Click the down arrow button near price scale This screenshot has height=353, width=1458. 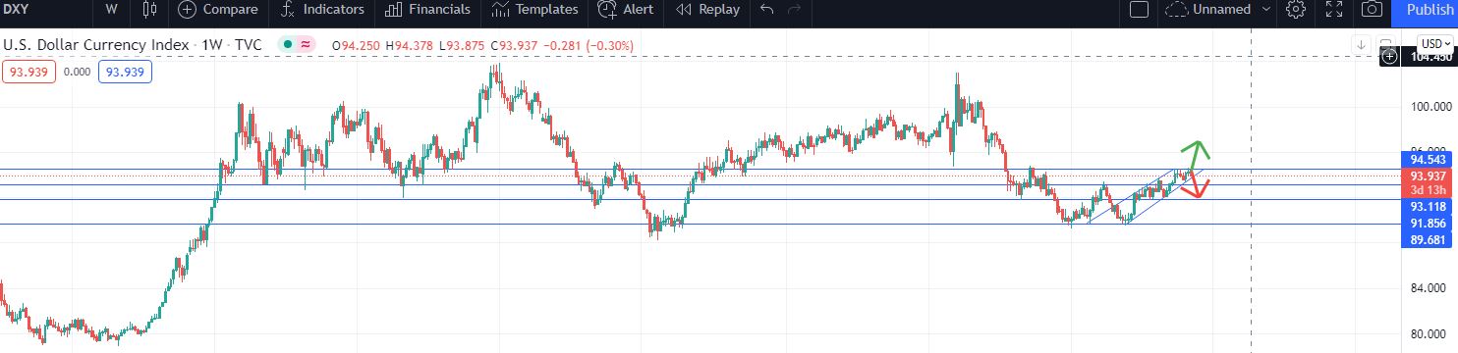pyautogui.click(x=1362, y=44)
